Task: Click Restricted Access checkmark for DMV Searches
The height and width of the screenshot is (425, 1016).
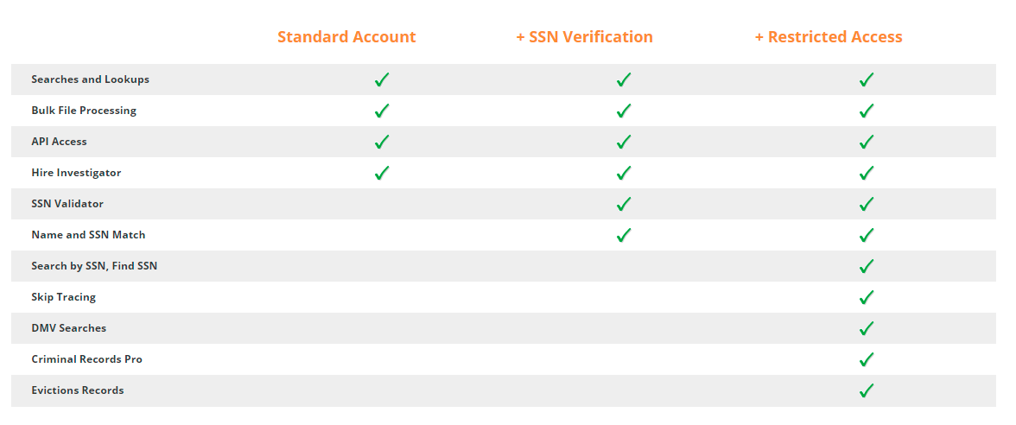Action: coord(867,328)
